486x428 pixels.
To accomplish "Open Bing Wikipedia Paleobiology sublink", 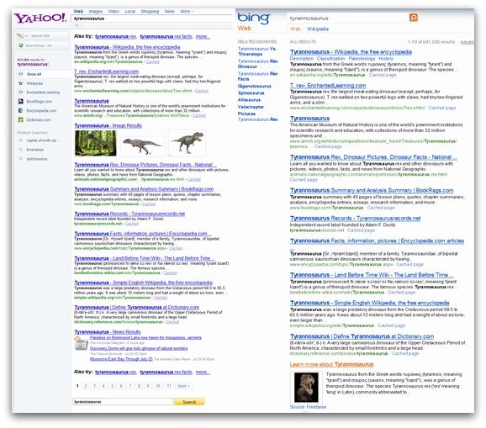I will click(x=362, y=59).
